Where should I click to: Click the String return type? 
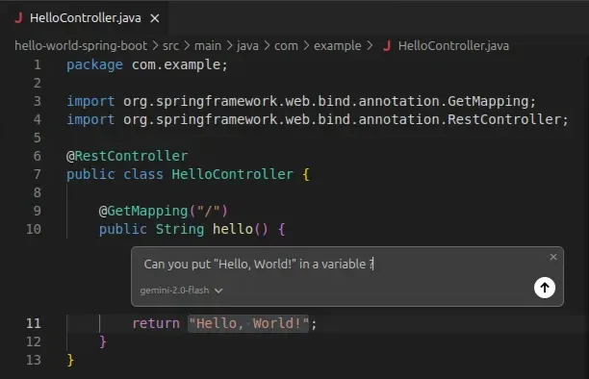pyautogui.click(x=180, y=229)
